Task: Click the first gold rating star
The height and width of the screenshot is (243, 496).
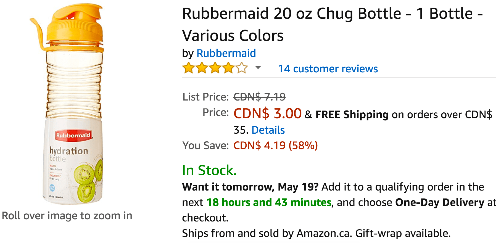Action: click(189, 68)
